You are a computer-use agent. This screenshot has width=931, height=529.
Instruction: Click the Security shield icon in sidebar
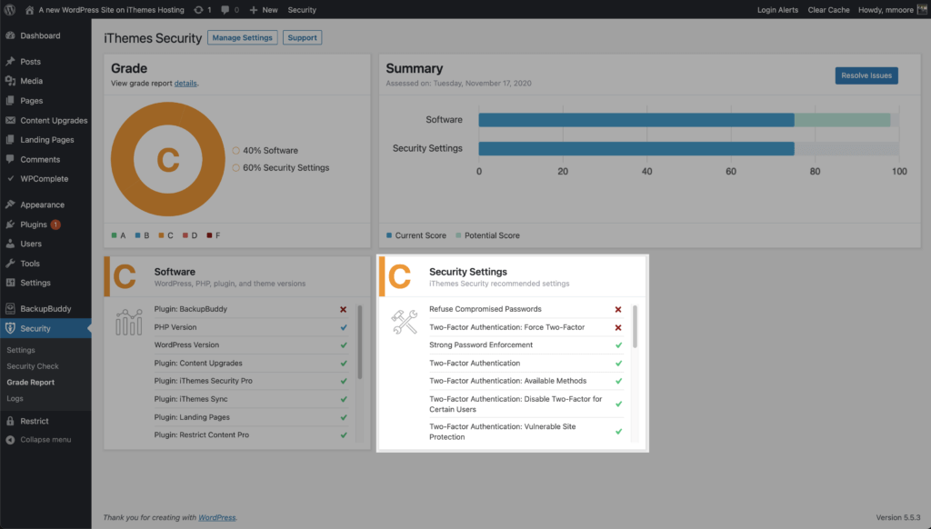(x=10, y=328)
